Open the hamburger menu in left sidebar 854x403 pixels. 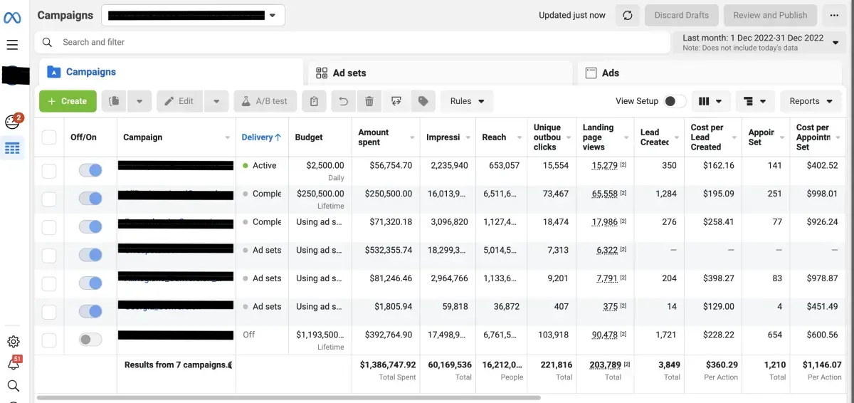[12, 45]
